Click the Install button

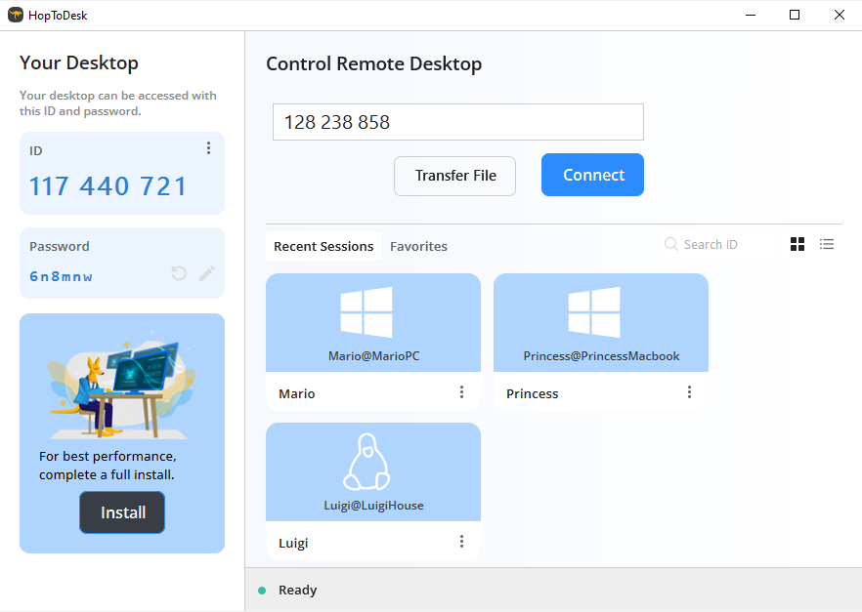[x=122, y=512]
